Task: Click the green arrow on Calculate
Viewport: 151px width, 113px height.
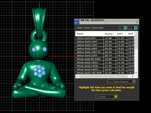Action: click(x=116, y=97)
